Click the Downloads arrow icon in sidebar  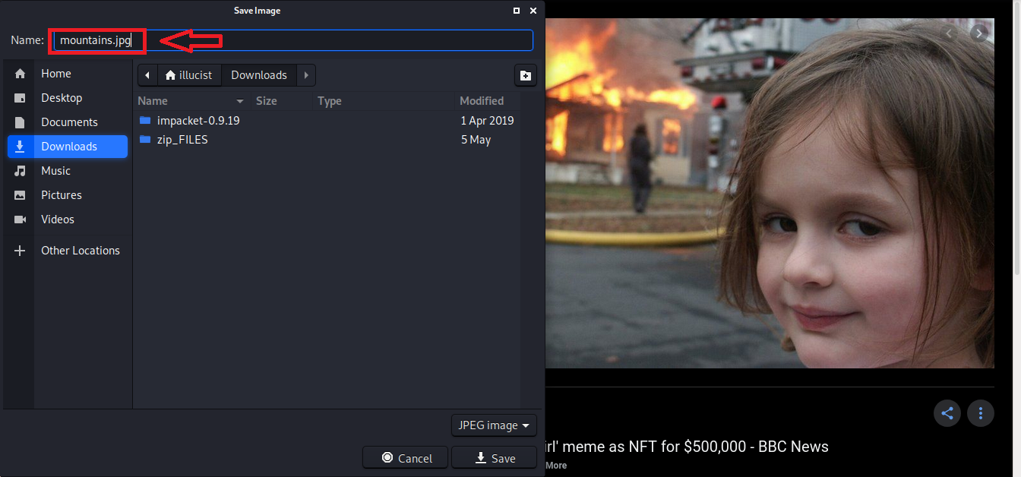[x=21, y=147]
